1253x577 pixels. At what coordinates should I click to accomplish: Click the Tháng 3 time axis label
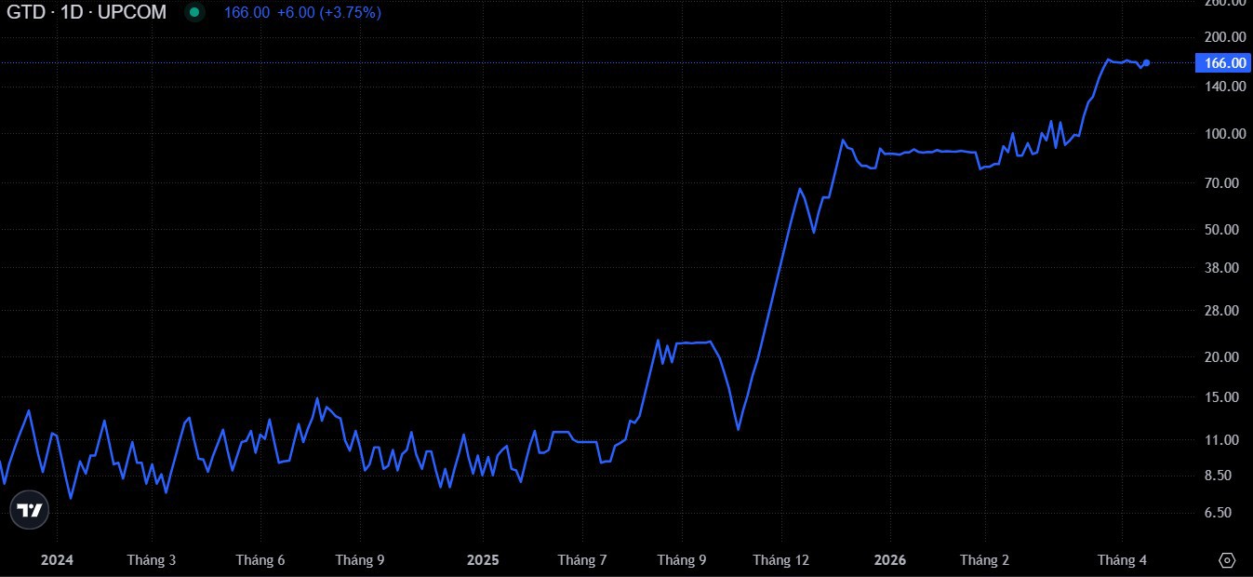(x=152, y=560)
